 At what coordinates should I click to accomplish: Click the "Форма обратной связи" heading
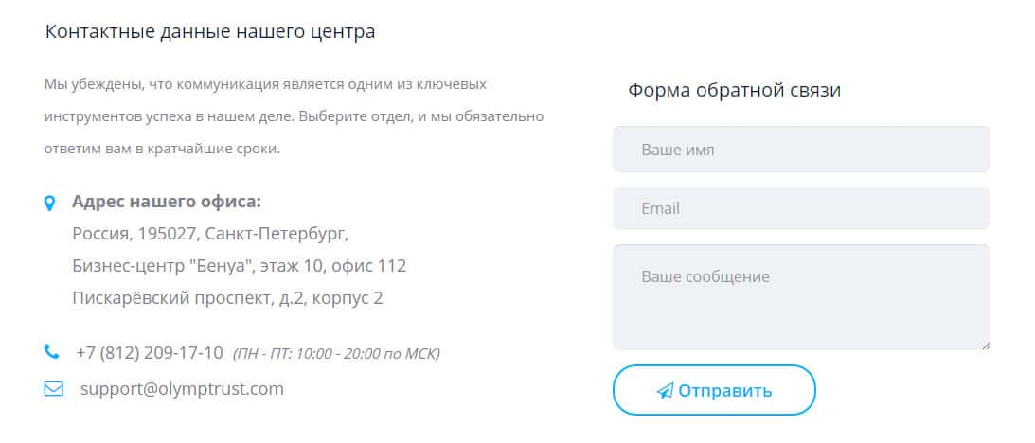point(734,90)
